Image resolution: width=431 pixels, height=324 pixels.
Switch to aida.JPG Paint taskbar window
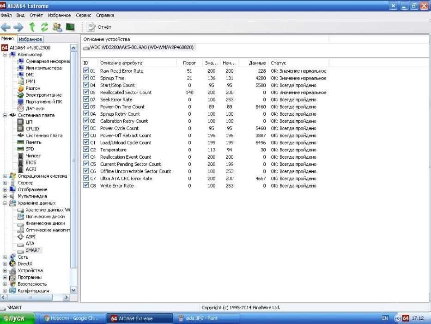click(x=206, y=318)
